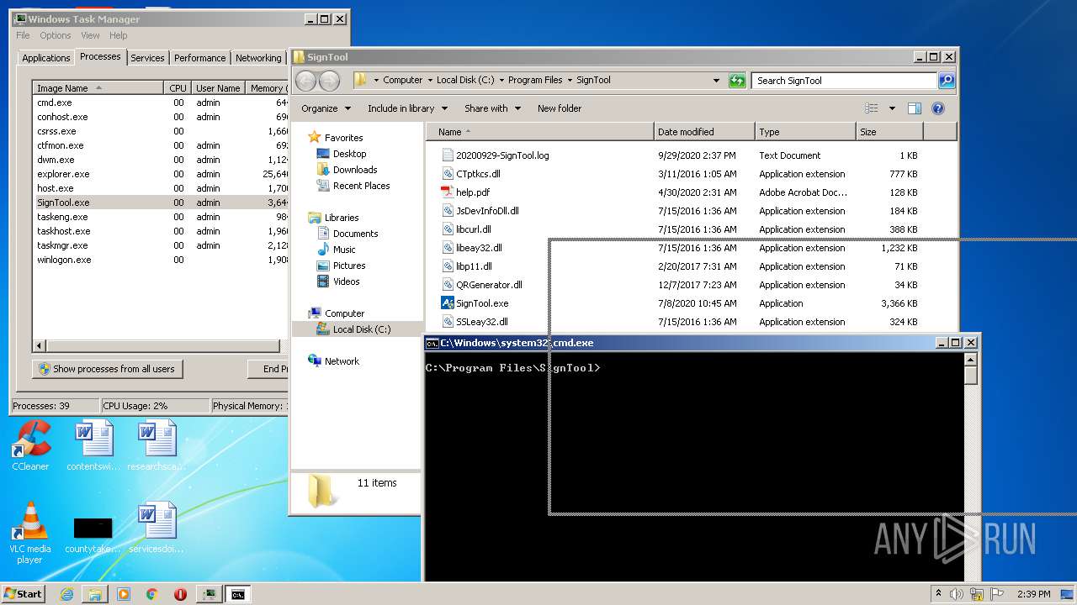Open Google Chrome from the taskbar
Viewport: 1077px width, 605px height.
[x=151, y=594]
